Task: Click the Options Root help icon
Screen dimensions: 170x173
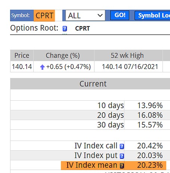Action: click(x=65, y=29)
